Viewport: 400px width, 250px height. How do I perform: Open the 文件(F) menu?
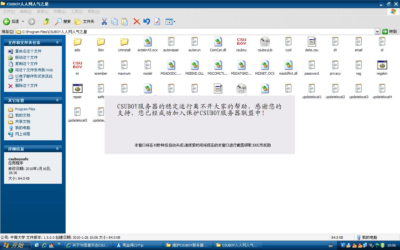tap(9, 12)
